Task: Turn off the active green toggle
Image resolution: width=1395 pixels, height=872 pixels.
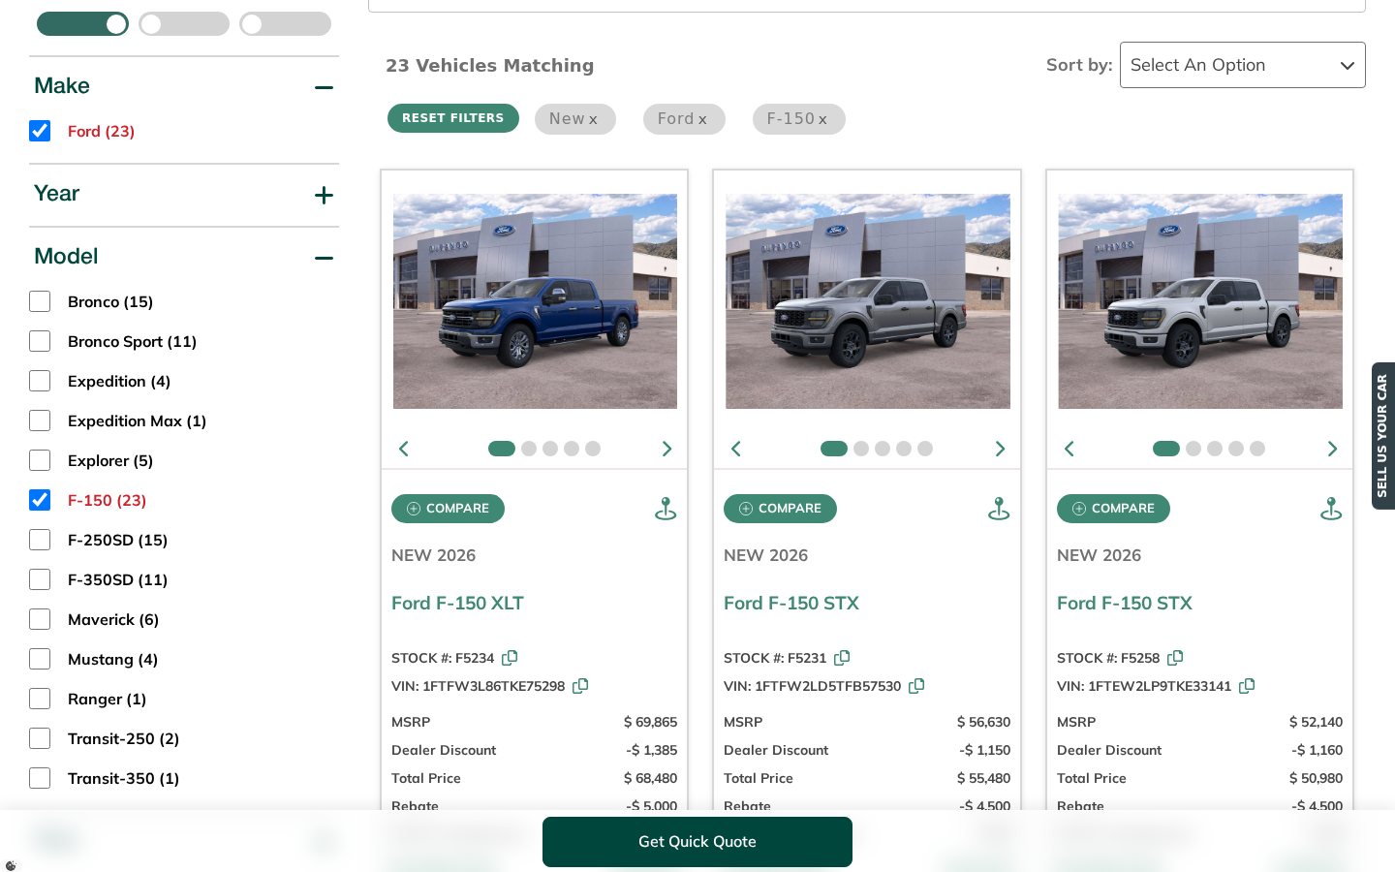Action: coord(82,24)
